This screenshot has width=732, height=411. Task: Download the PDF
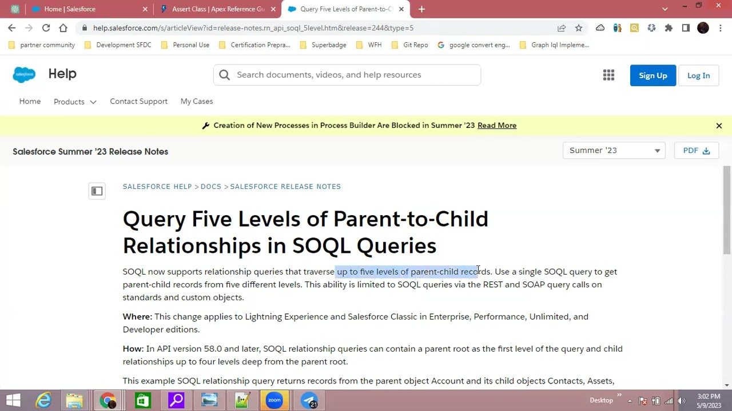point(696,151)
